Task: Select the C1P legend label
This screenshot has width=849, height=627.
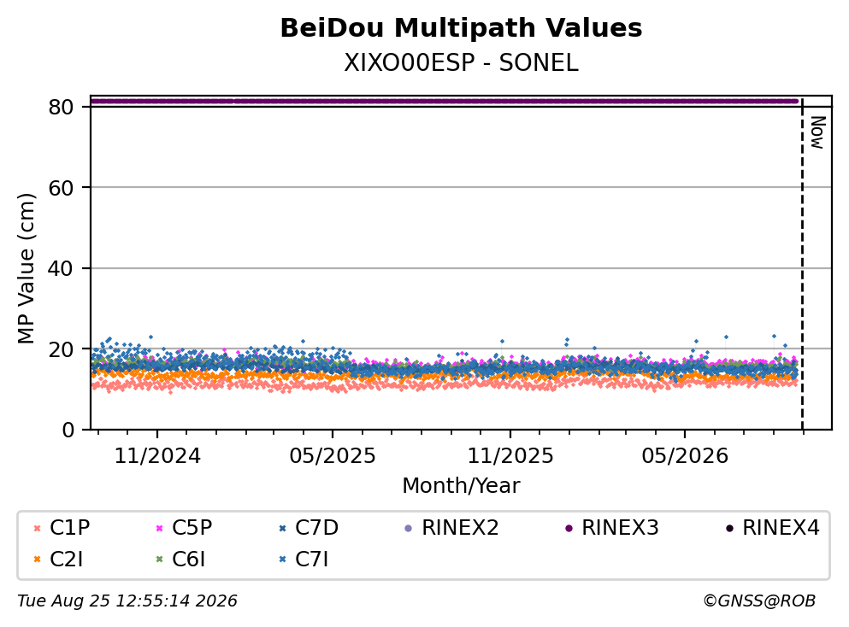Action: [70, 527]
